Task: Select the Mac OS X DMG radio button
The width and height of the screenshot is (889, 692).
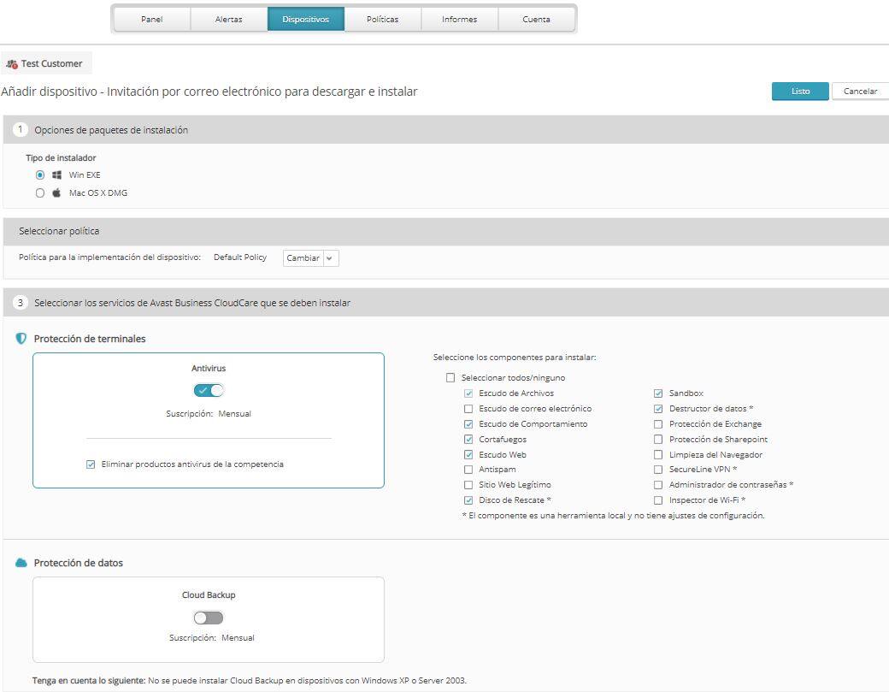Action: click(40, 193)
